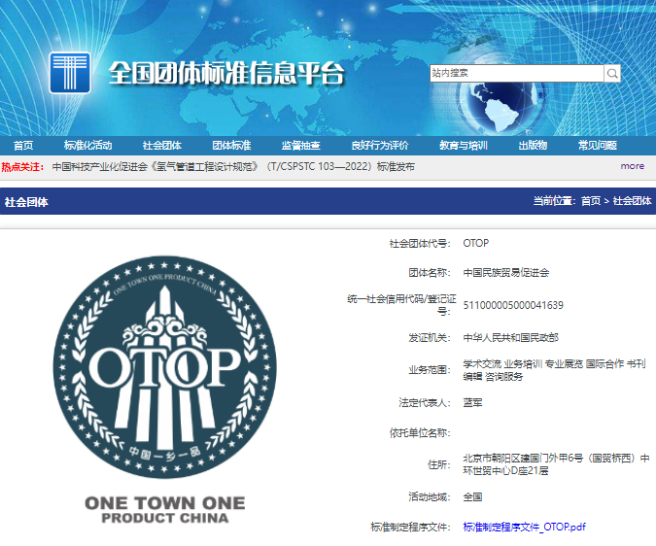The height and width of the screenshot is (546, 656).
Task: Open the 标准制定程序文件_OTOP.pdf link
Action: point(524,527)
